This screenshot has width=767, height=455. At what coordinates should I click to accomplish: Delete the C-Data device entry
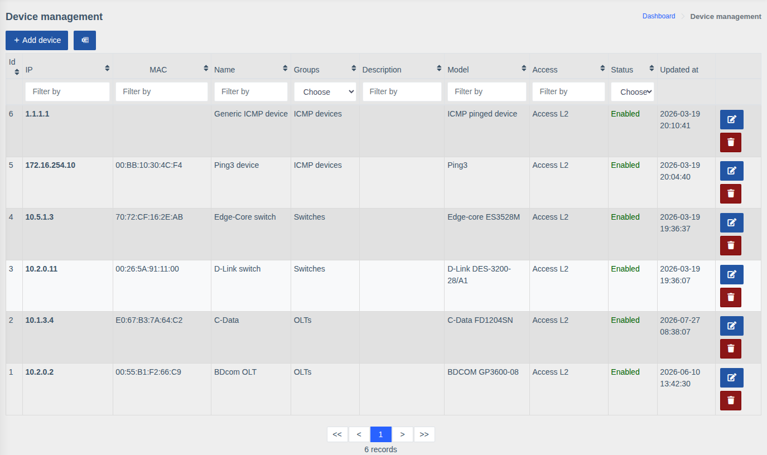coord(731,348)
